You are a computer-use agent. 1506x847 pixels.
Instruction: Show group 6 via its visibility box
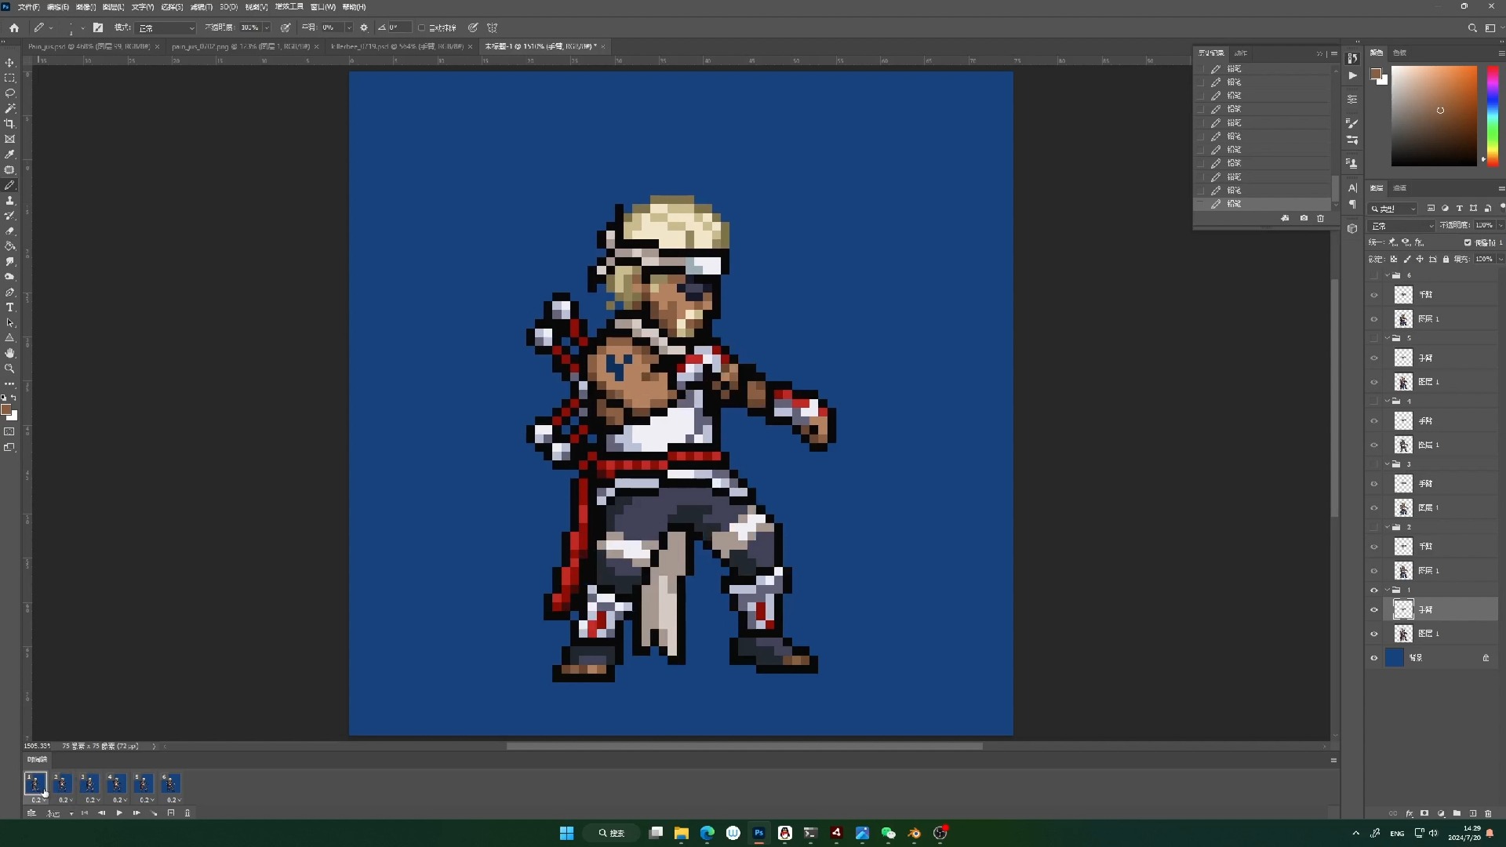(x=1374, y=275)
